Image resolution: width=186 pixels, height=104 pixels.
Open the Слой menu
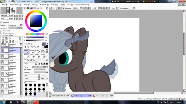point(35,5)
